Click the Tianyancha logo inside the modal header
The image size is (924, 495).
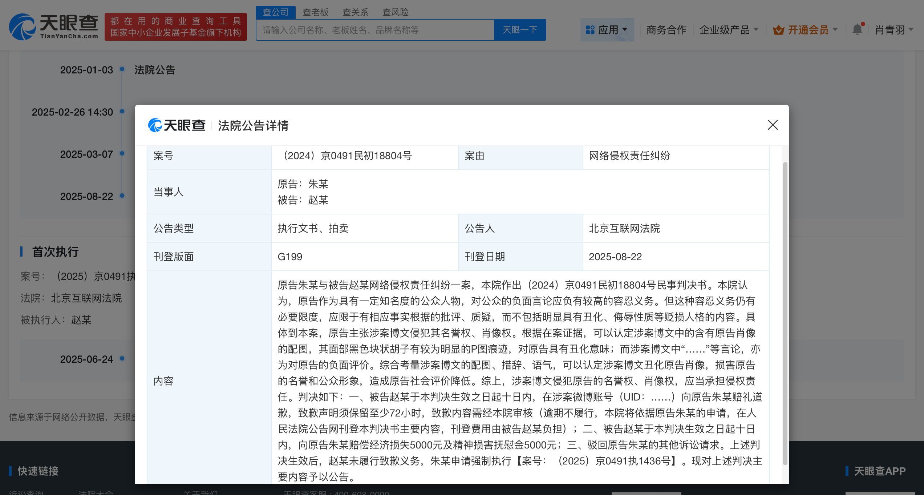(177, 125)
